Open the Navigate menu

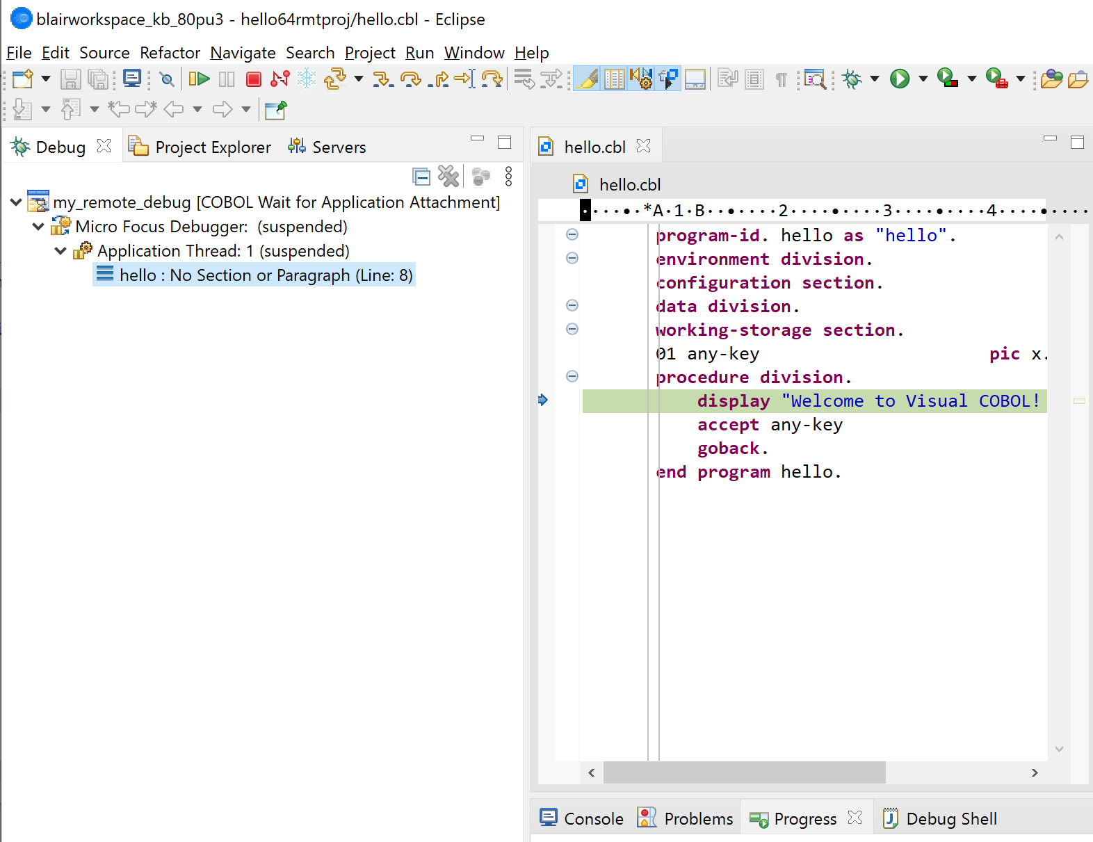pyautogui.click(x=243, y=53)
